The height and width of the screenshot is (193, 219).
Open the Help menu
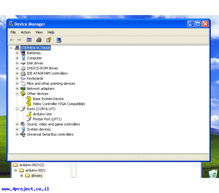point(51,32)
